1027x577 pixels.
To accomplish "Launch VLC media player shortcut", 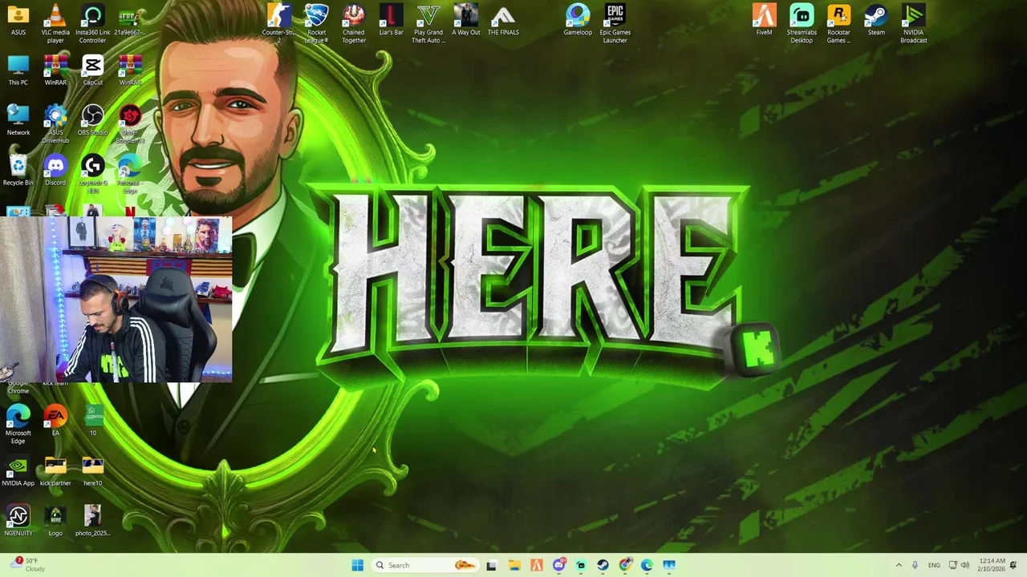I will (x=55, y=24).
